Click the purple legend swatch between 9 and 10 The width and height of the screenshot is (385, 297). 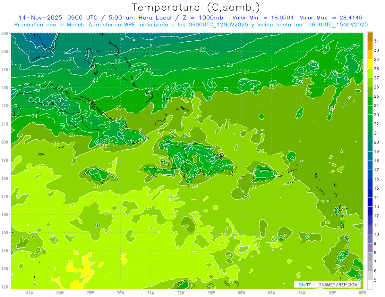tap(370, 239)
